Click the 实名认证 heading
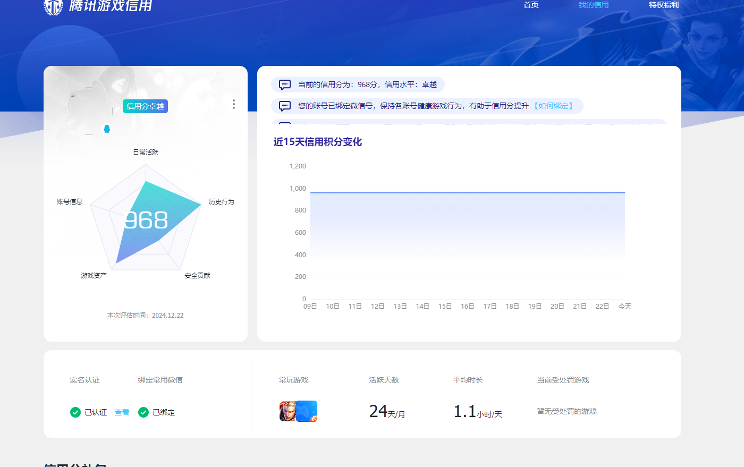Screen dimensions: 744x467 [x=84, y=380]
